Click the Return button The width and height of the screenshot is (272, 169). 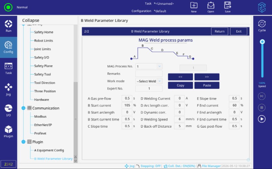(x=220, y=31)
